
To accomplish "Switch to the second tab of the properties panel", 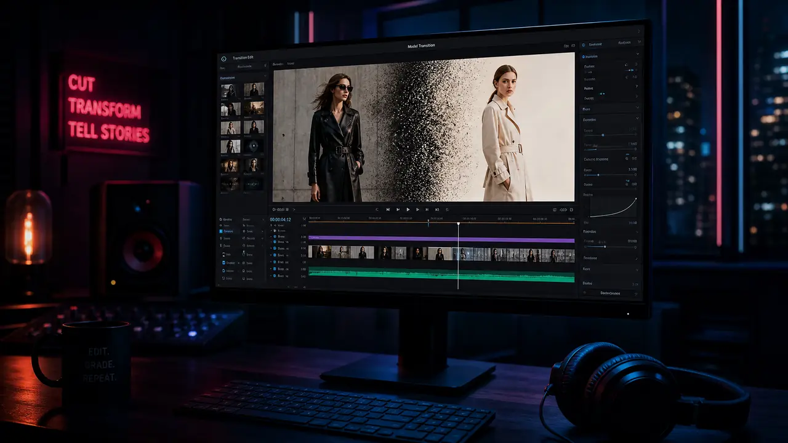I will click(624, 43).
